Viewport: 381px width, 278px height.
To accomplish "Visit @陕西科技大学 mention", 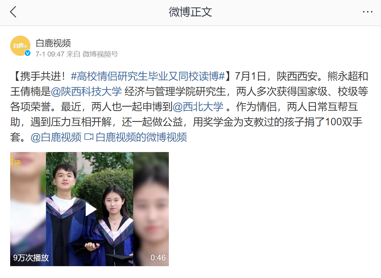I will click(86, 91).
